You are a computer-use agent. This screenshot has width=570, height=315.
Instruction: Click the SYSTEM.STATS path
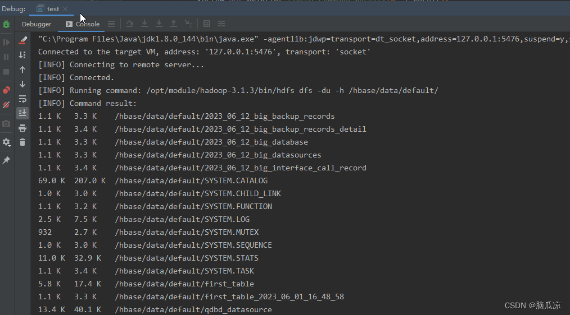click(x=187, y=258)
